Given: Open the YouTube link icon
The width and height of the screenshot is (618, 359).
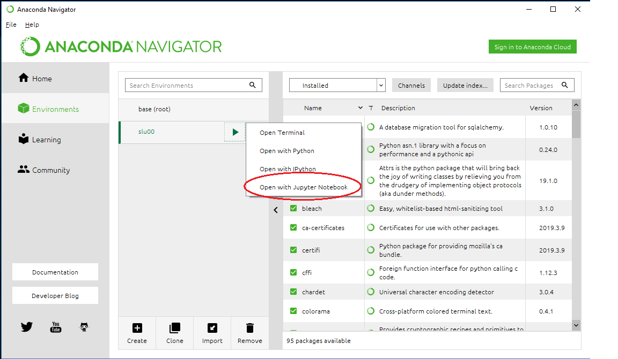Looking at the screenshot, I should click(x=56, y=327).
